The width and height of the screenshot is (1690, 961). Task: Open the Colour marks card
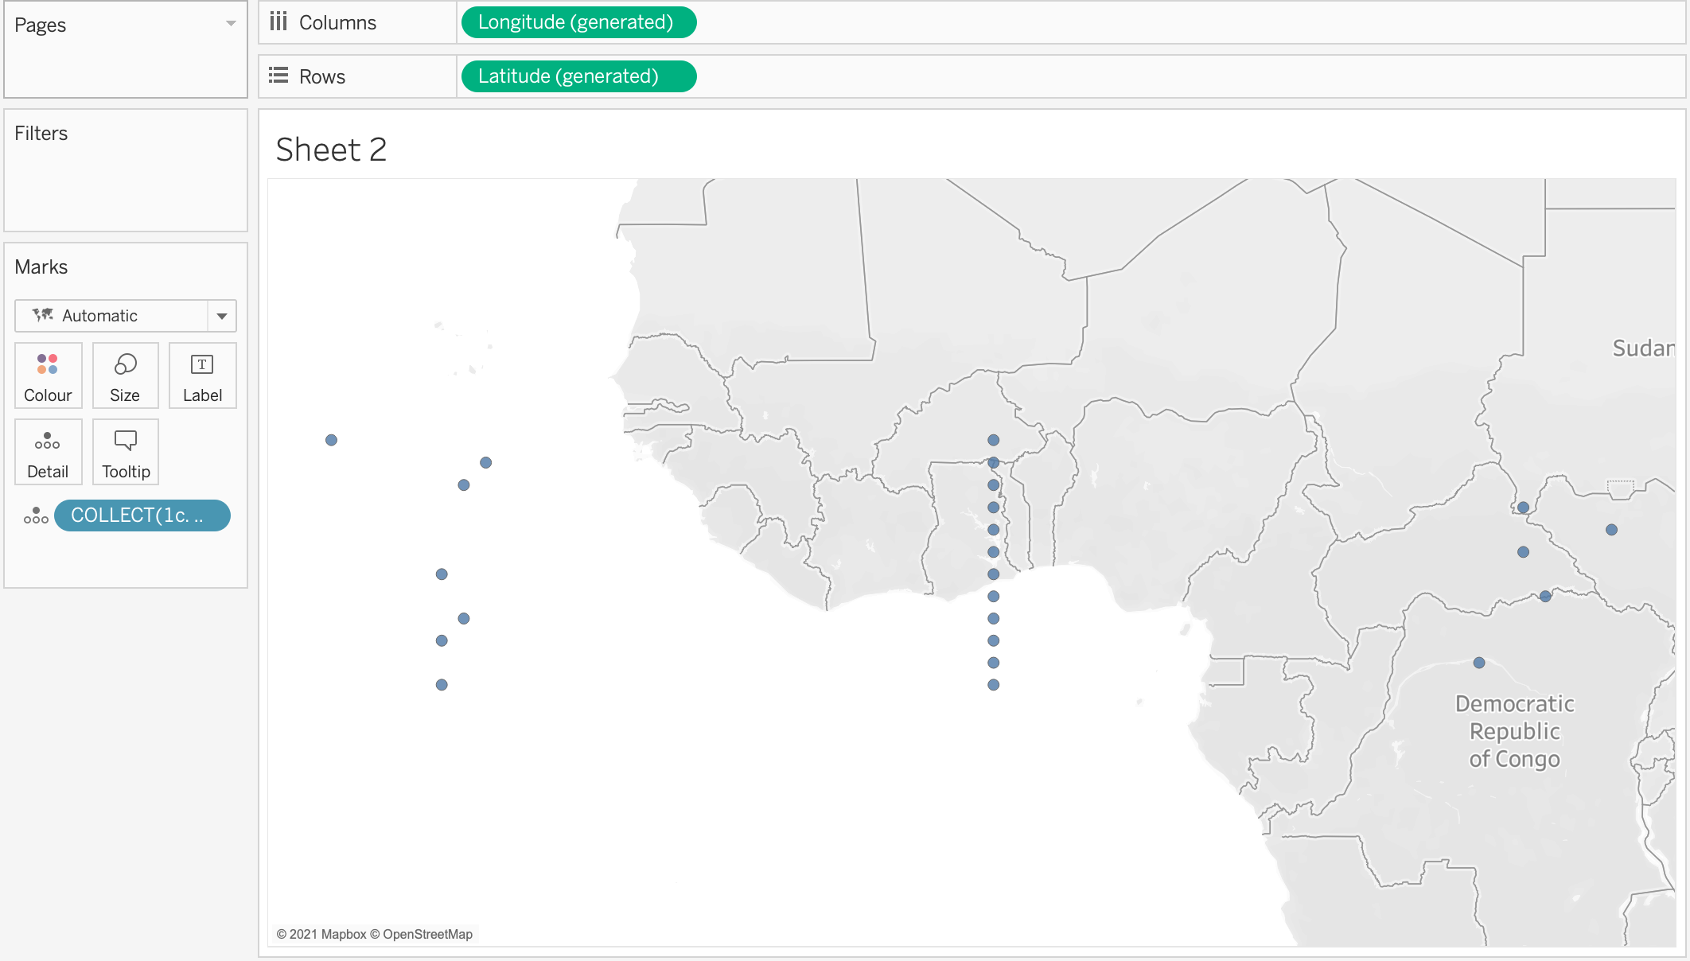click(x=48, y=375)
